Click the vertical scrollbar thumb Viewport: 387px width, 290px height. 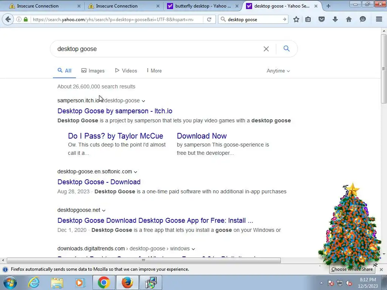coord(384,69)
